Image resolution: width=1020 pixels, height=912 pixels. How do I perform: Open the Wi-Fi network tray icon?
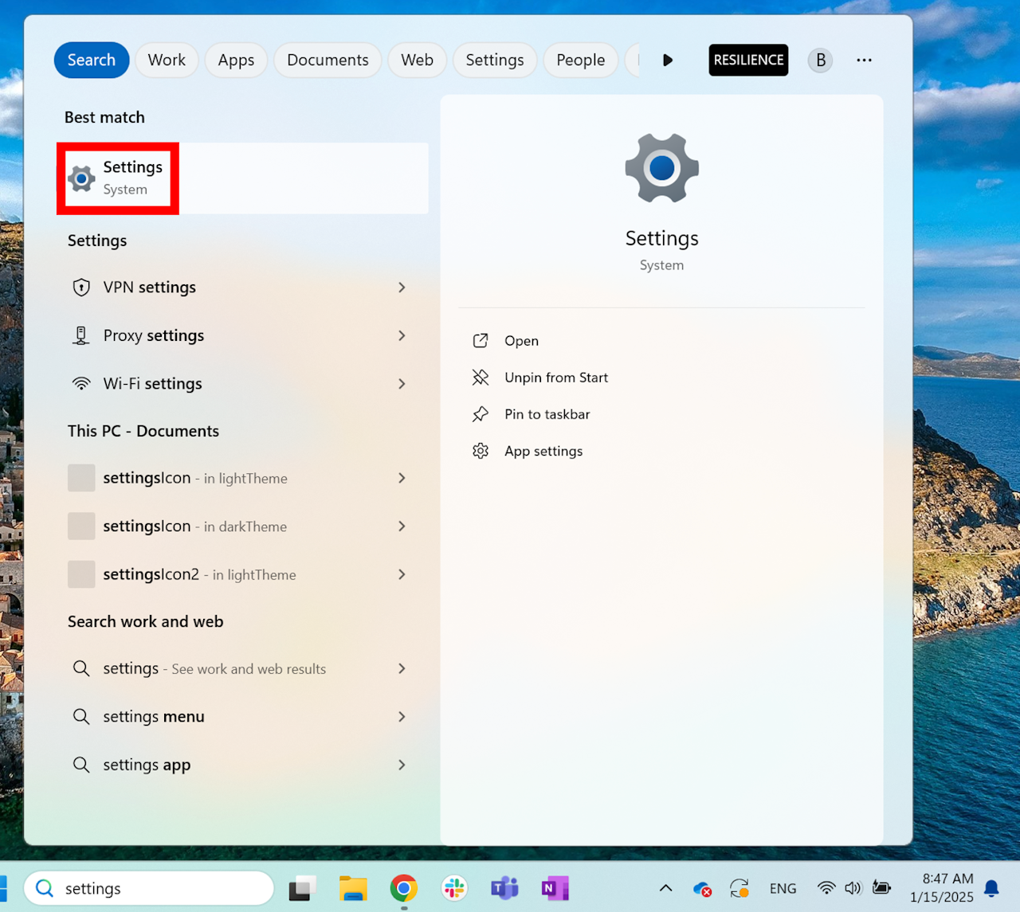[x=826, y=888]
